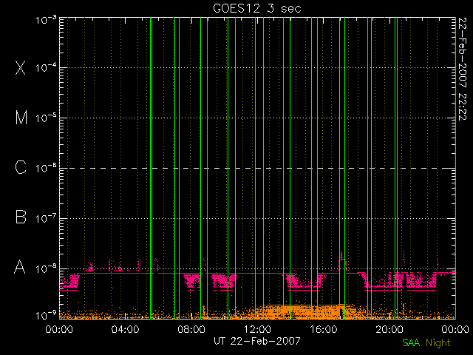The width and height of the screenshot is (473, 355).
Task: Click the 10^-6 y-axis tick label
Action: pos(46,168)
